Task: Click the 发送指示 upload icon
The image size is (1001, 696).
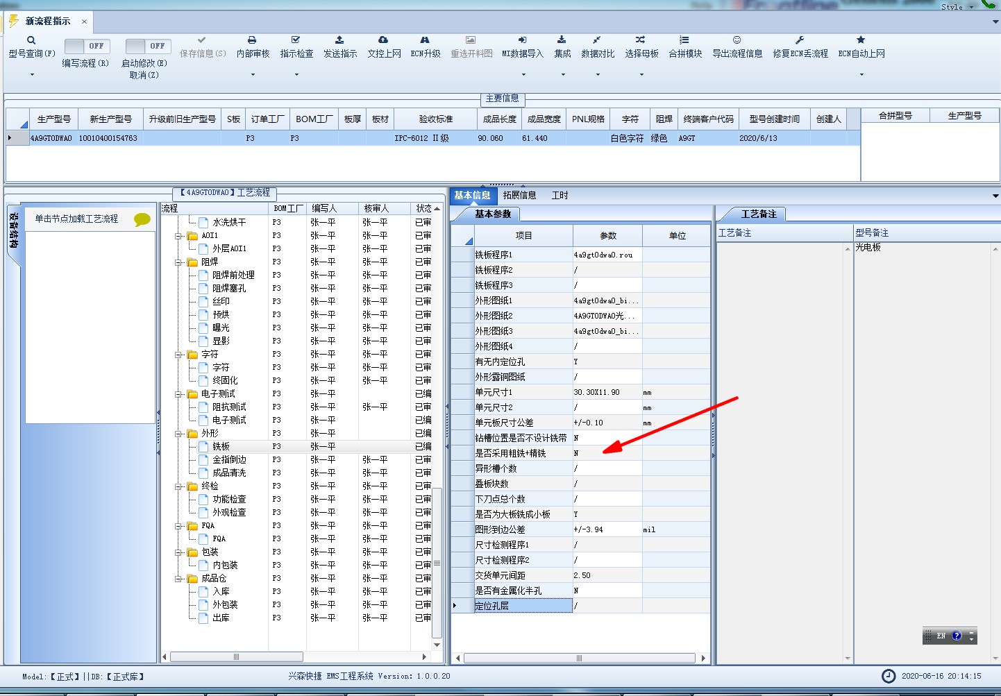Action: 339,40
